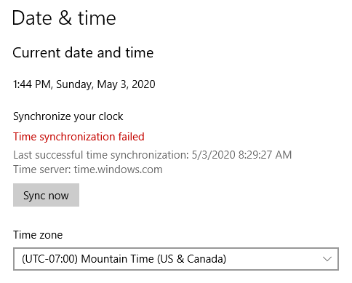
Task: Click the Time zone label
Action: pyautogui.click(x=38, y=235)
